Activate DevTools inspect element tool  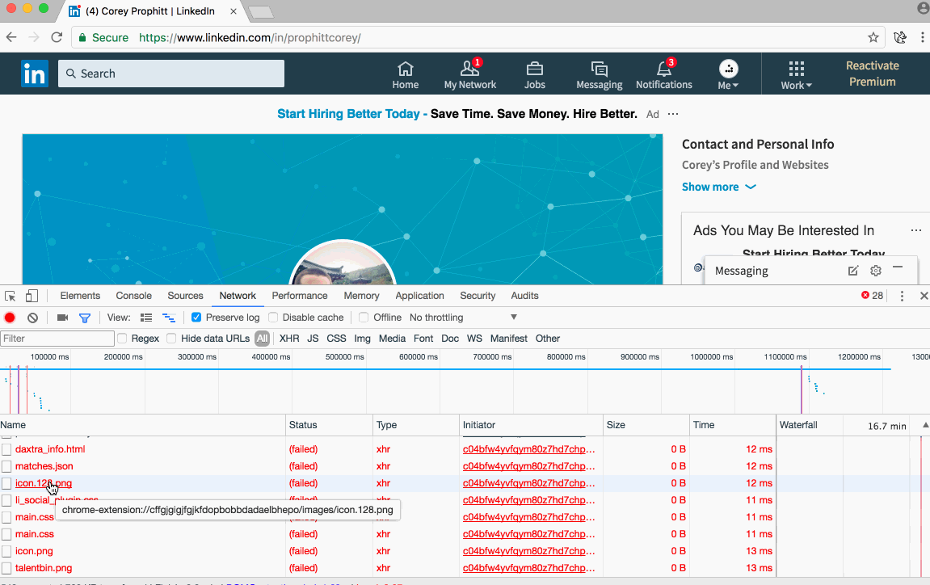coord(10,296)
